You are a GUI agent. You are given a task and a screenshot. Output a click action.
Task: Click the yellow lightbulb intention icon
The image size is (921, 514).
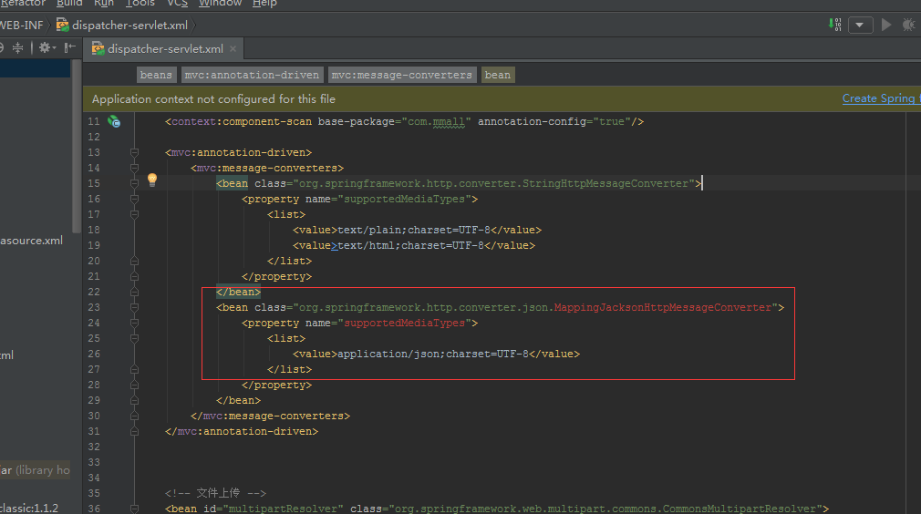[152, 180]
